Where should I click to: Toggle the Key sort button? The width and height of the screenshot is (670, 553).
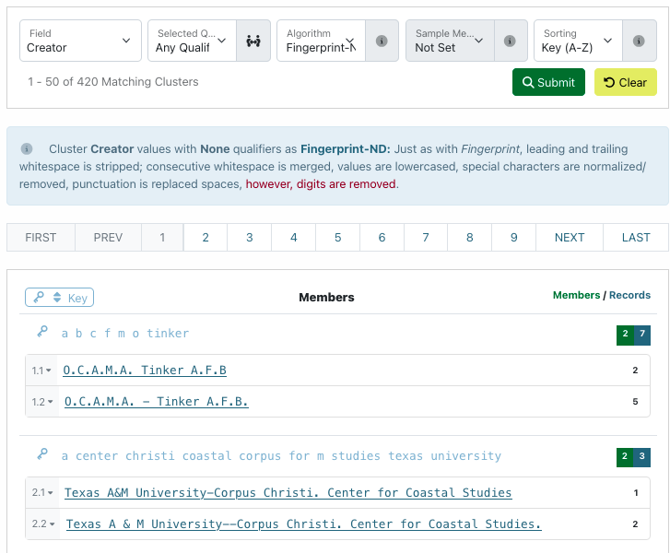[59, 298]
